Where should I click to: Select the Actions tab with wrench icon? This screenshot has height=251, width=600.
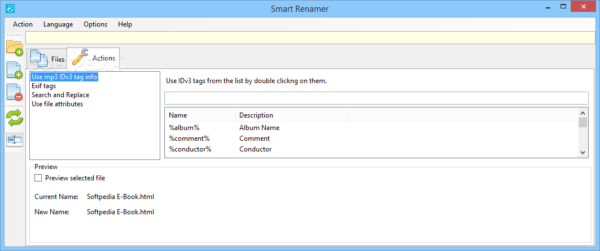93,58
